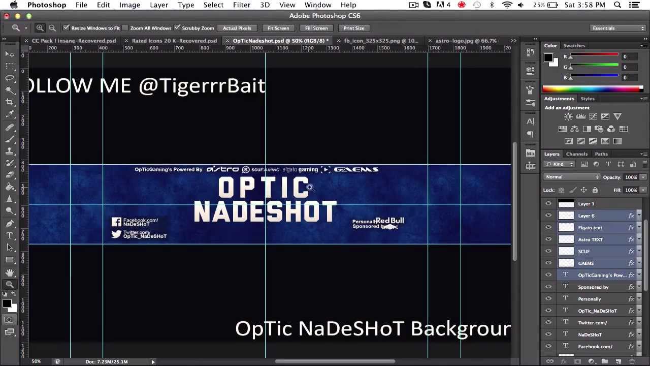650x366 pixels.
Task: Toggle Scrubby Zoom checkbox
Action: tap(177, 28)
